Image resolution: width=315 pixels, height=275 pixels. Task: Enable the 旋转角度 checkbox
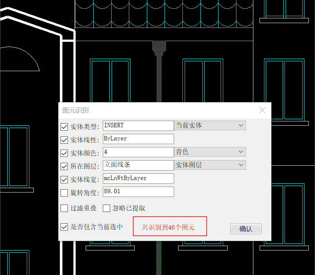coord(64,193)
